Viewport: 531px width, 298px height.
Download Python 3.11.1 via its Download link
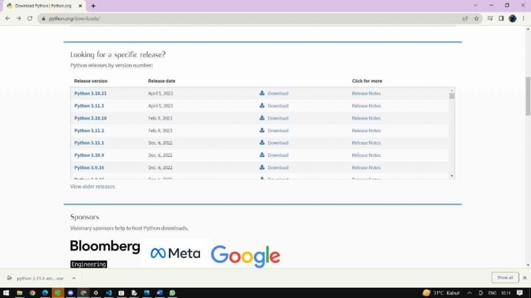pos(278,142)
